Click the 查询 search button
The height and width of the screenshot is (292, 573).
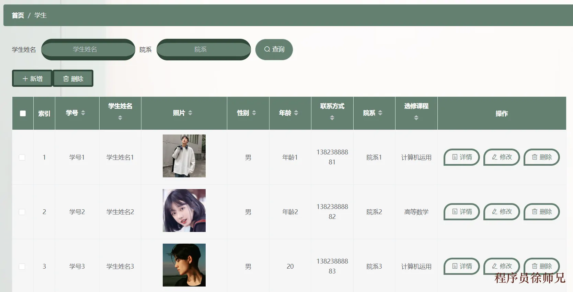tap(274, 49)
